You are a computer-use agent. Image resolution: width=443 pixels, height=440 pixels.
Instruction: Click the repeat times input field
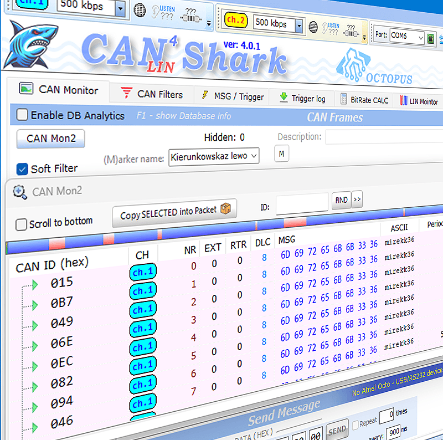coord(387,416)
